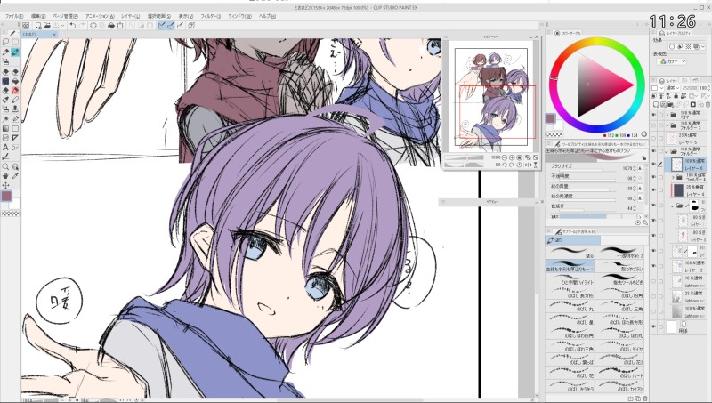Select the lasso selection tool

tap(6, 42)
